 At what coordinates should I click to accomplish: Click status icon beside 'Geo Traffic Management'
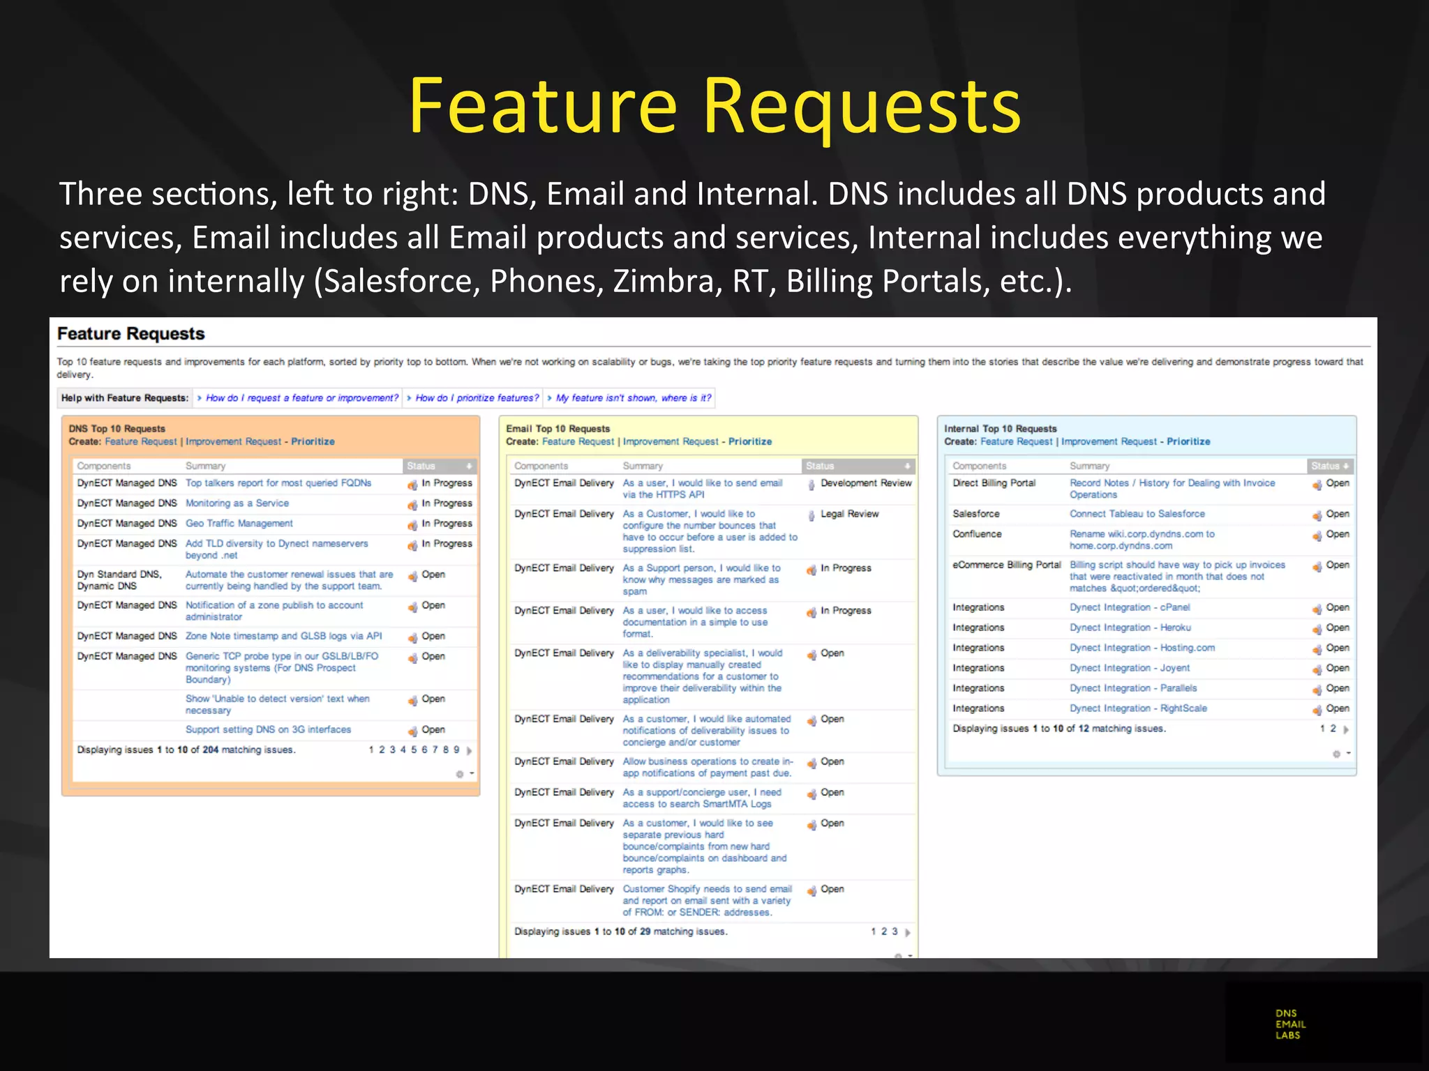click(x=412, y=525)
